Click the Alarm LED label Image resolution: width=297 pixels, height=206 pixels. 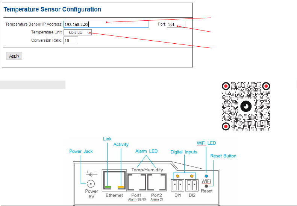coord(146,151)
